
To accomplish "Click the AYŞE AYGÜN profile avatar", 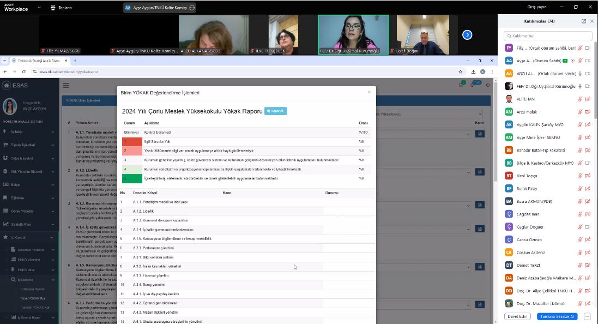I will [x=10, y=106].
